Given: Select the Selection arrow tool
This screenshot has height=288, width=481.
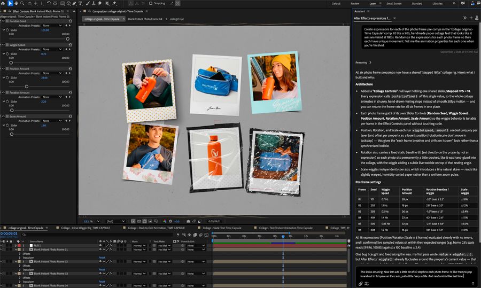Looking at the screenshot, I should tap(10, 3).
